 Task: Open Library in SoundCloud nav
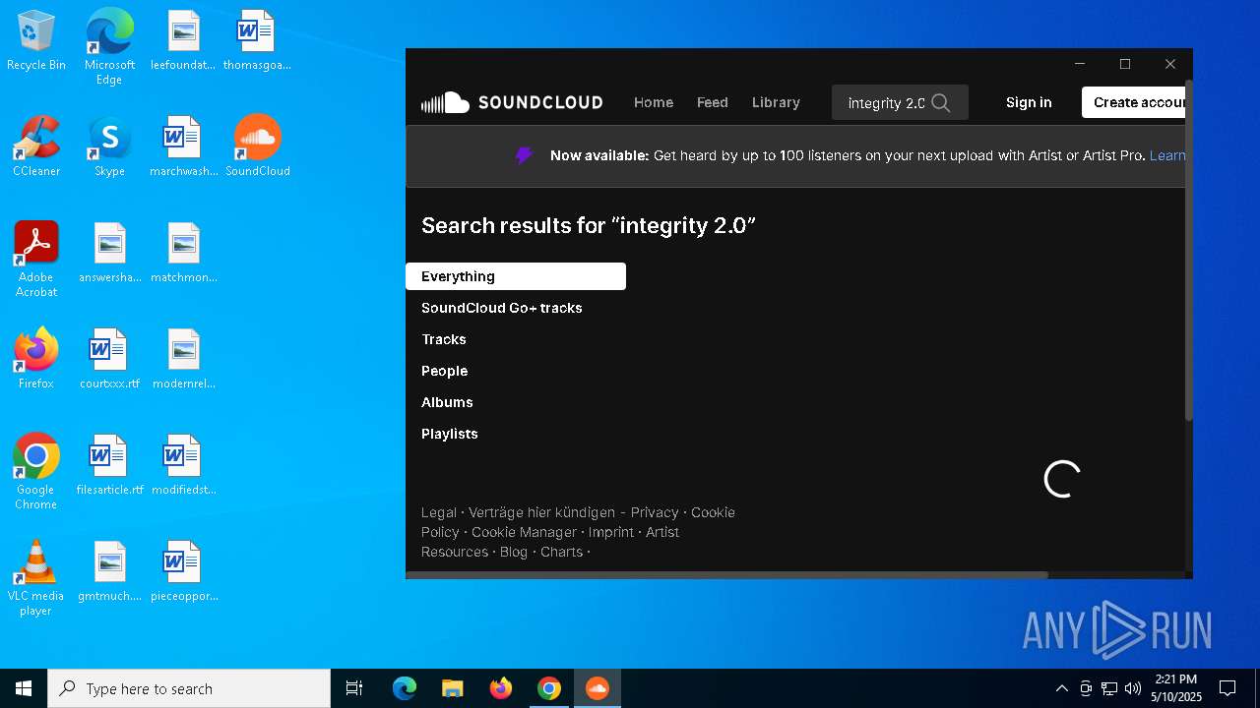coord(776,102)
